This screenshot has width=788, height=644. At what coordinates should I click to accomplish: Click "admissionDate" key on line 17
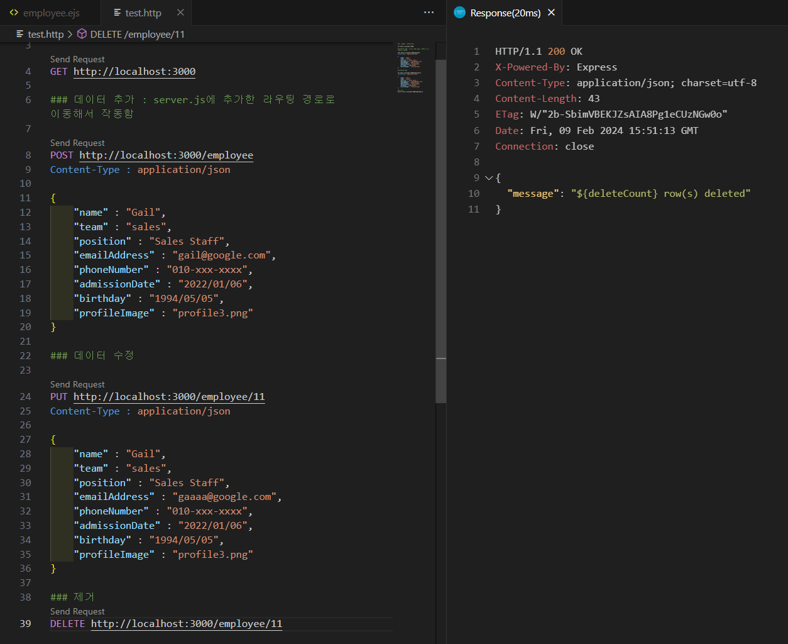(117, 284)
